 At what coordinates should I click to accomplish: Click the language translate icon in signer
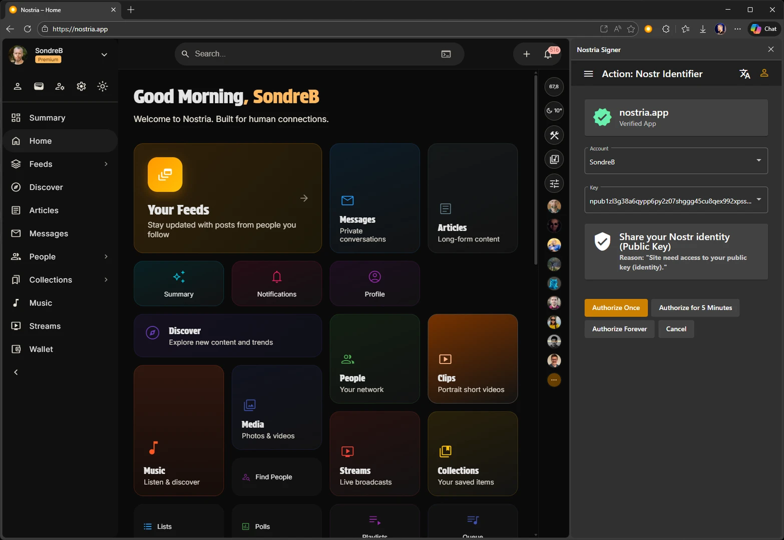744,74
